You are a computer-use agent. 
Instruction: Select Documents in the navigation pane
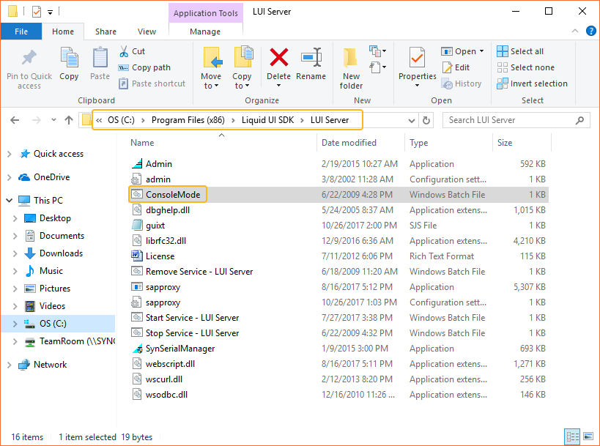coord(62,236)
